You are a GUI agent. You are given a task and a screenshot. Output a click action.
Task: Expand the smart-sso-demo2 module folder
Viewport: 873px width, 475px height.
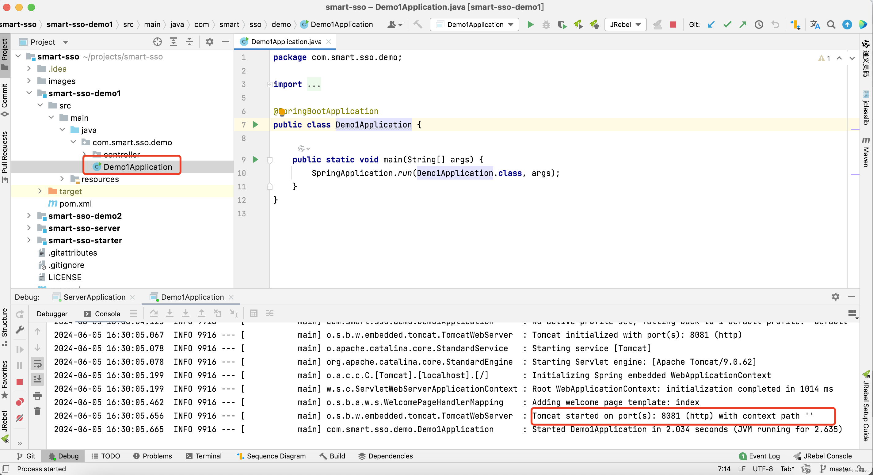coord(29,216)
